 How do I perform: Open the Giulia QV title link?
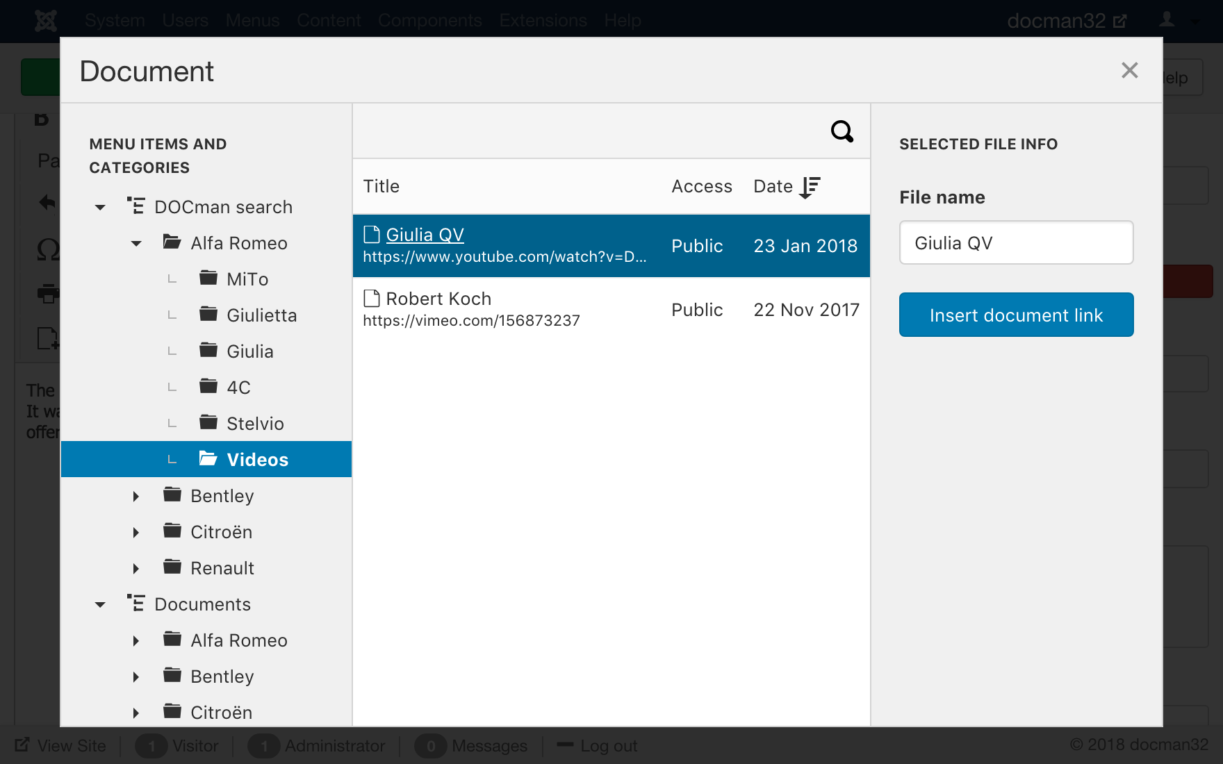coord(425,235)
